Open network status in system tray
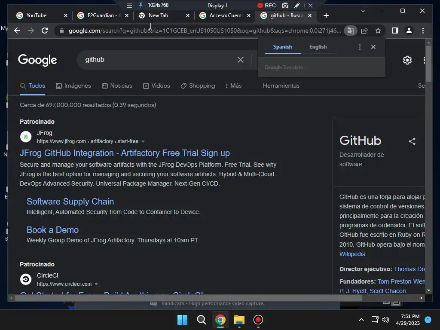This screenshot has height=330, width=440. [375, 320]
